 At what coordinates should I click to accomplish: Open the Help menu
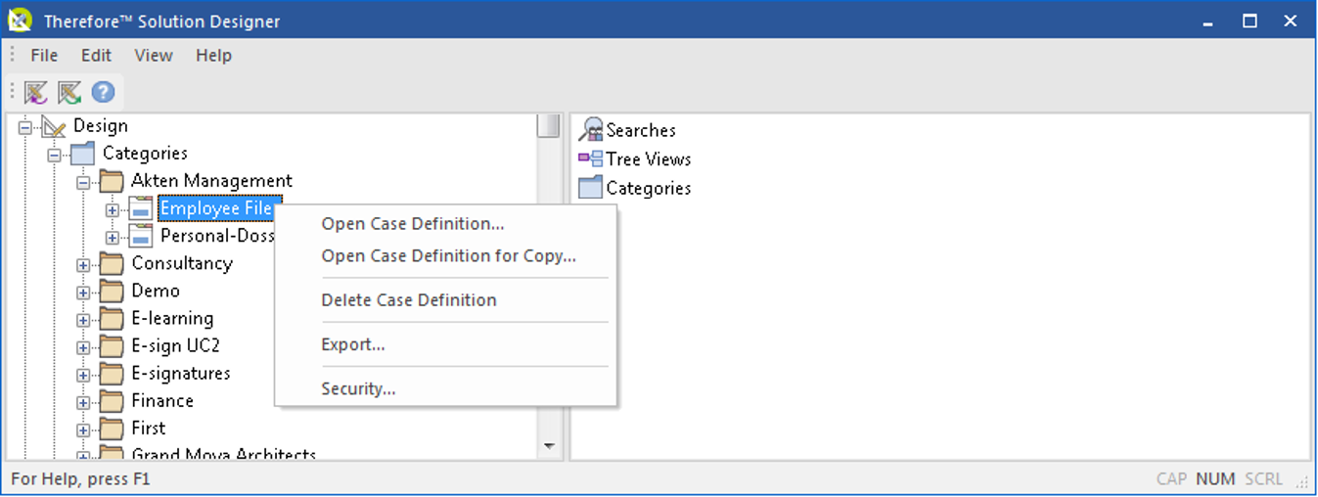point(213,56)
